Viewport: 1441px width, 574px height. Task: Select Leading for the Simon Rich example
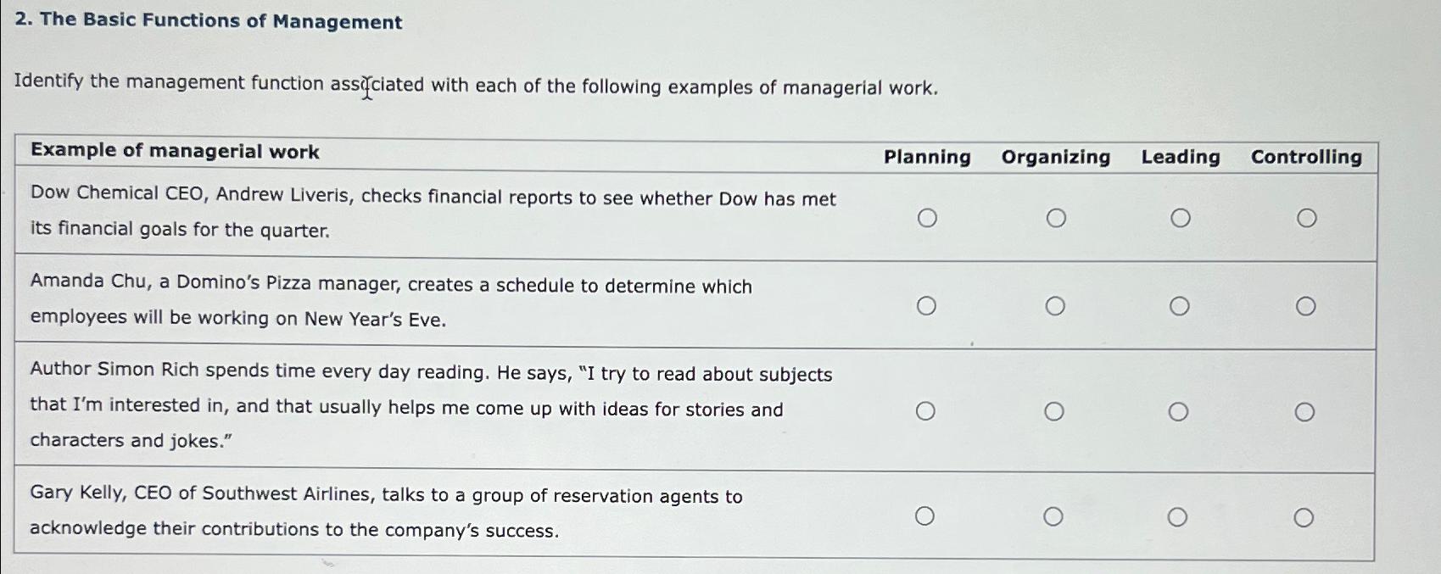1180,410
